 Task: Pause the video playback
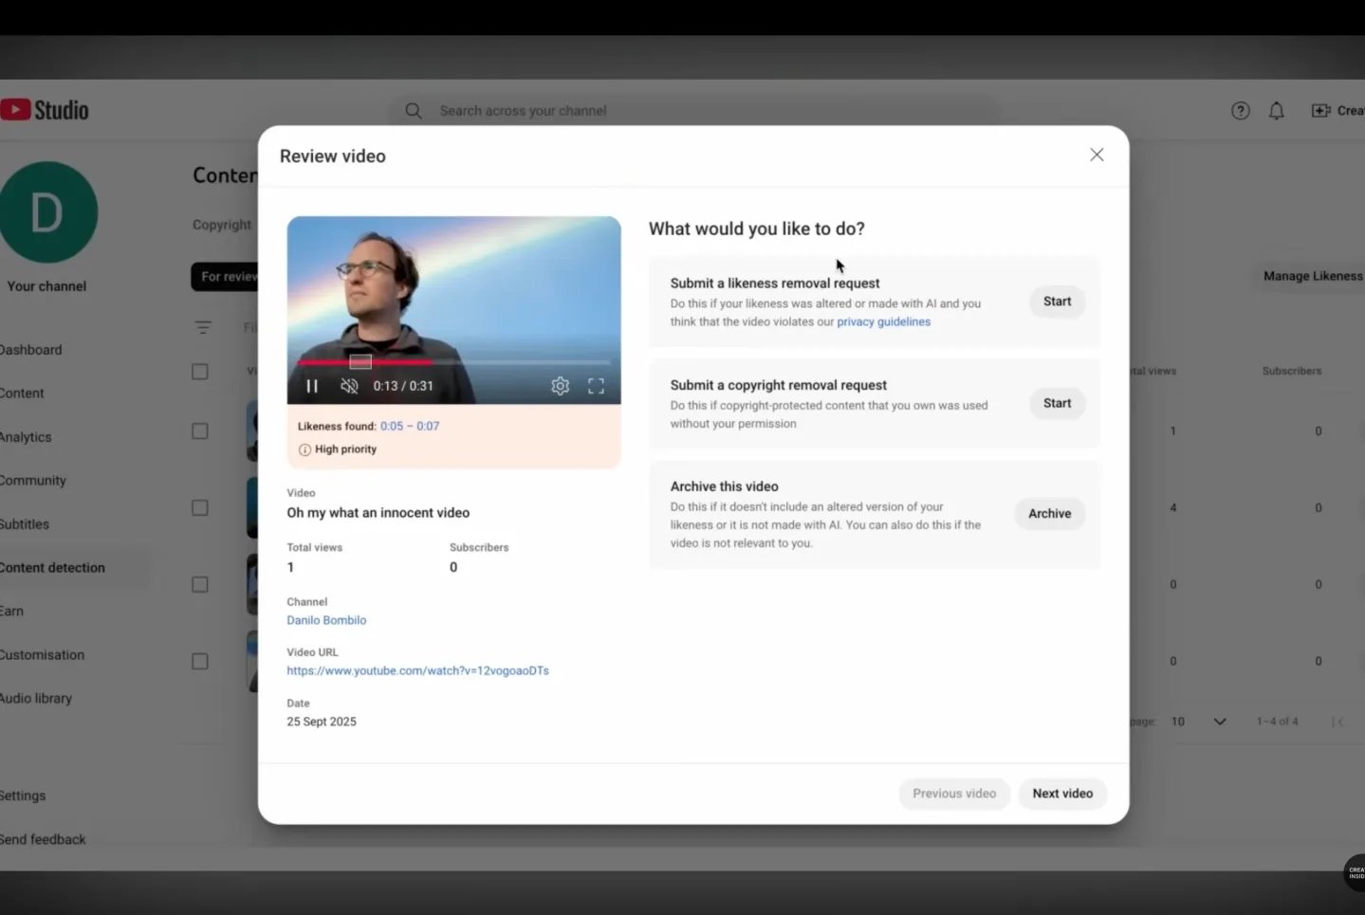click(312, 385)
